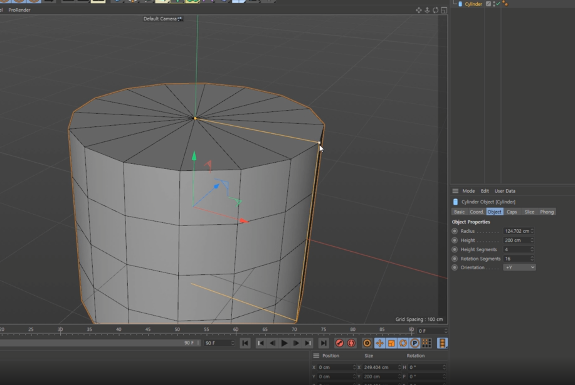Click the viewport maximize toggle icon
575x385 pixels.
click(x=444, y=10)
